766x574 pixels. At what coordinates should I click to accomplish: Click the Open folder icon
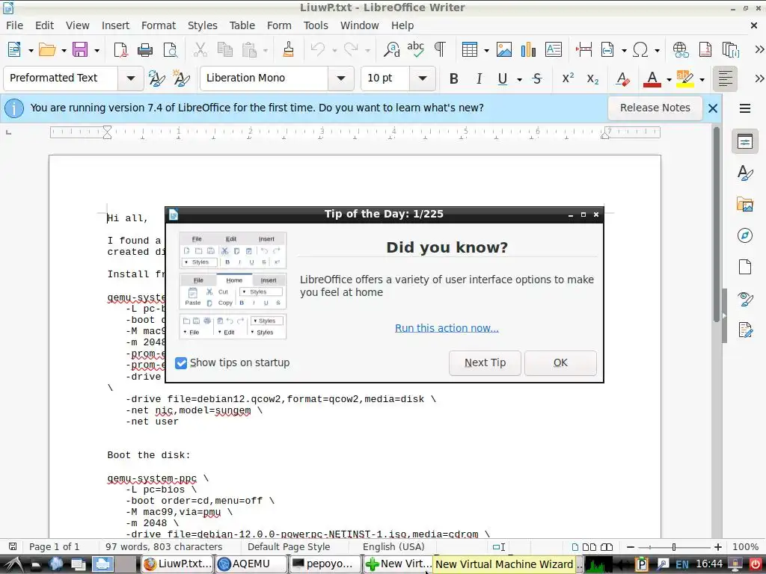tap(47, 49)
